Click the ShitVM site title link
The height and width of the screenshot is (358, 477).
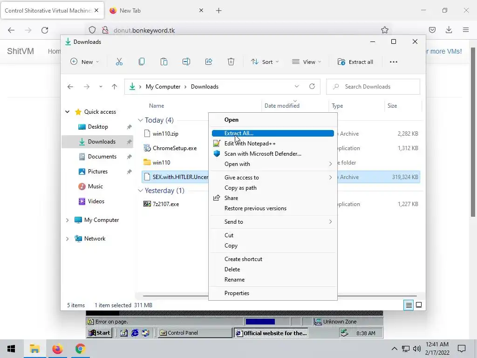point(20,51)
